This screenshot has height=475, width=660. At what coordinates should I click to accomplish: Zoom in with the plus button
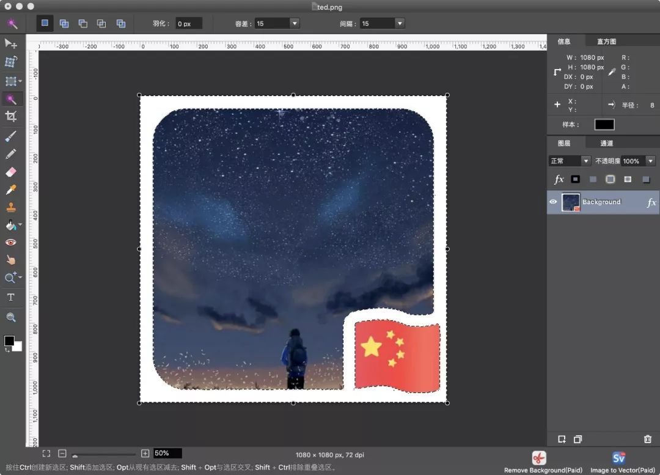[x=145, y=454]
